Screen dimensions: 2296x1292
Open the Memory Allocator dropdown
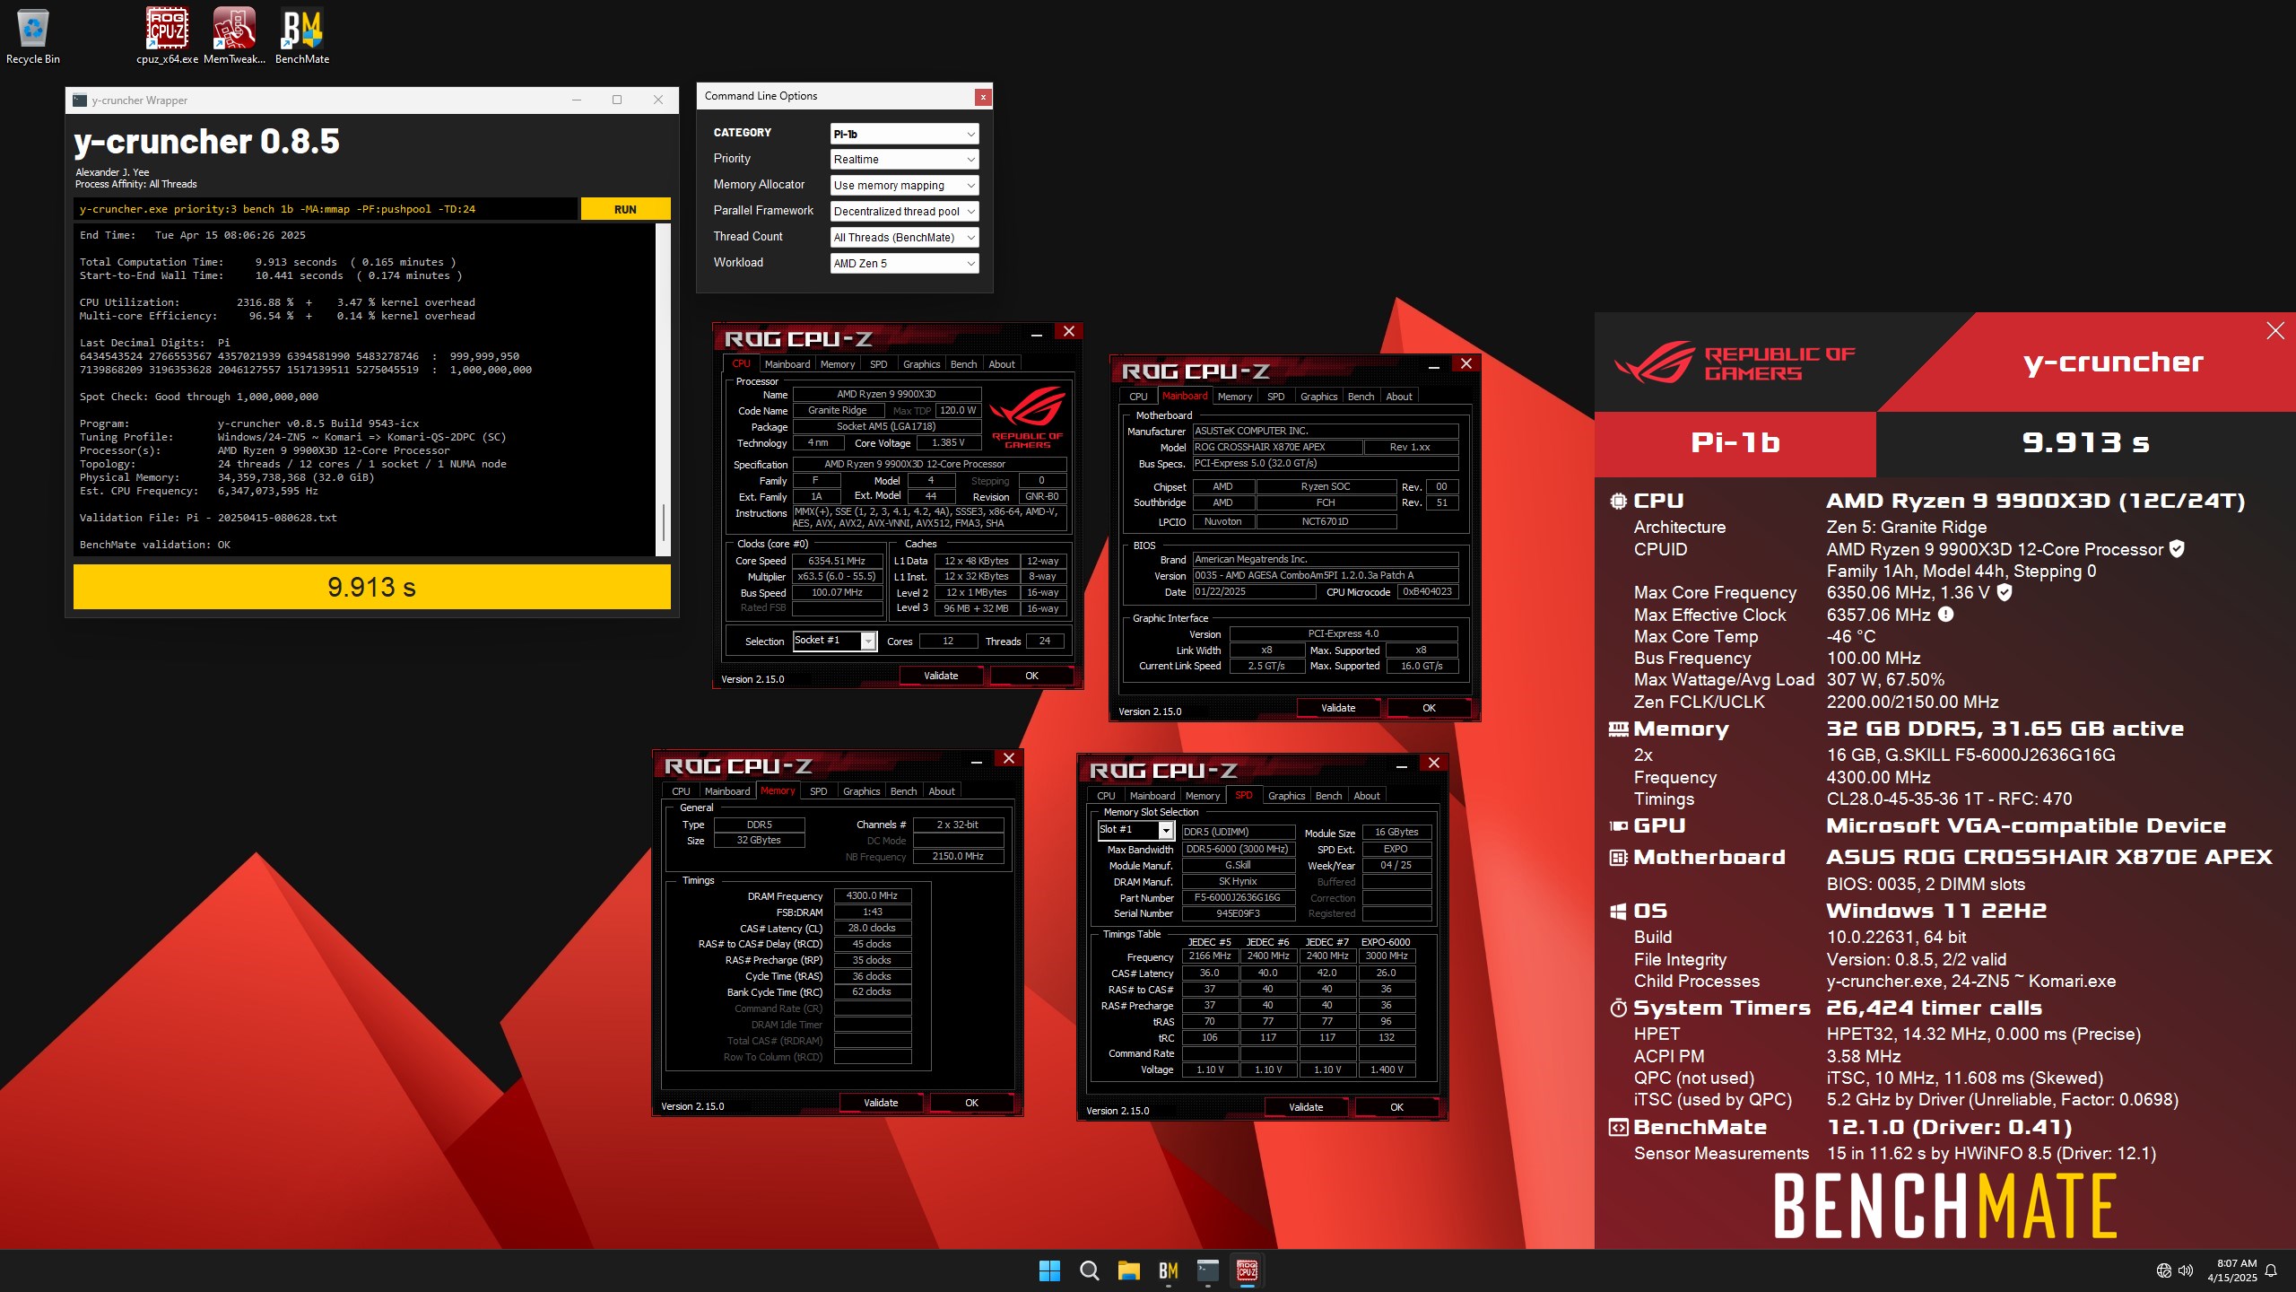point(904,186)
